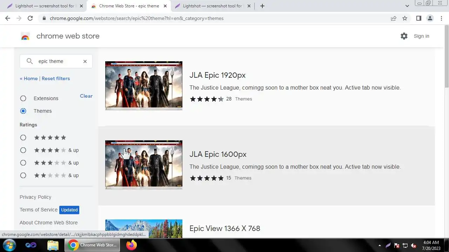This screenshot has width=449, height=252.
Task: Bookmark this page with the star icon
Action: 405,18
